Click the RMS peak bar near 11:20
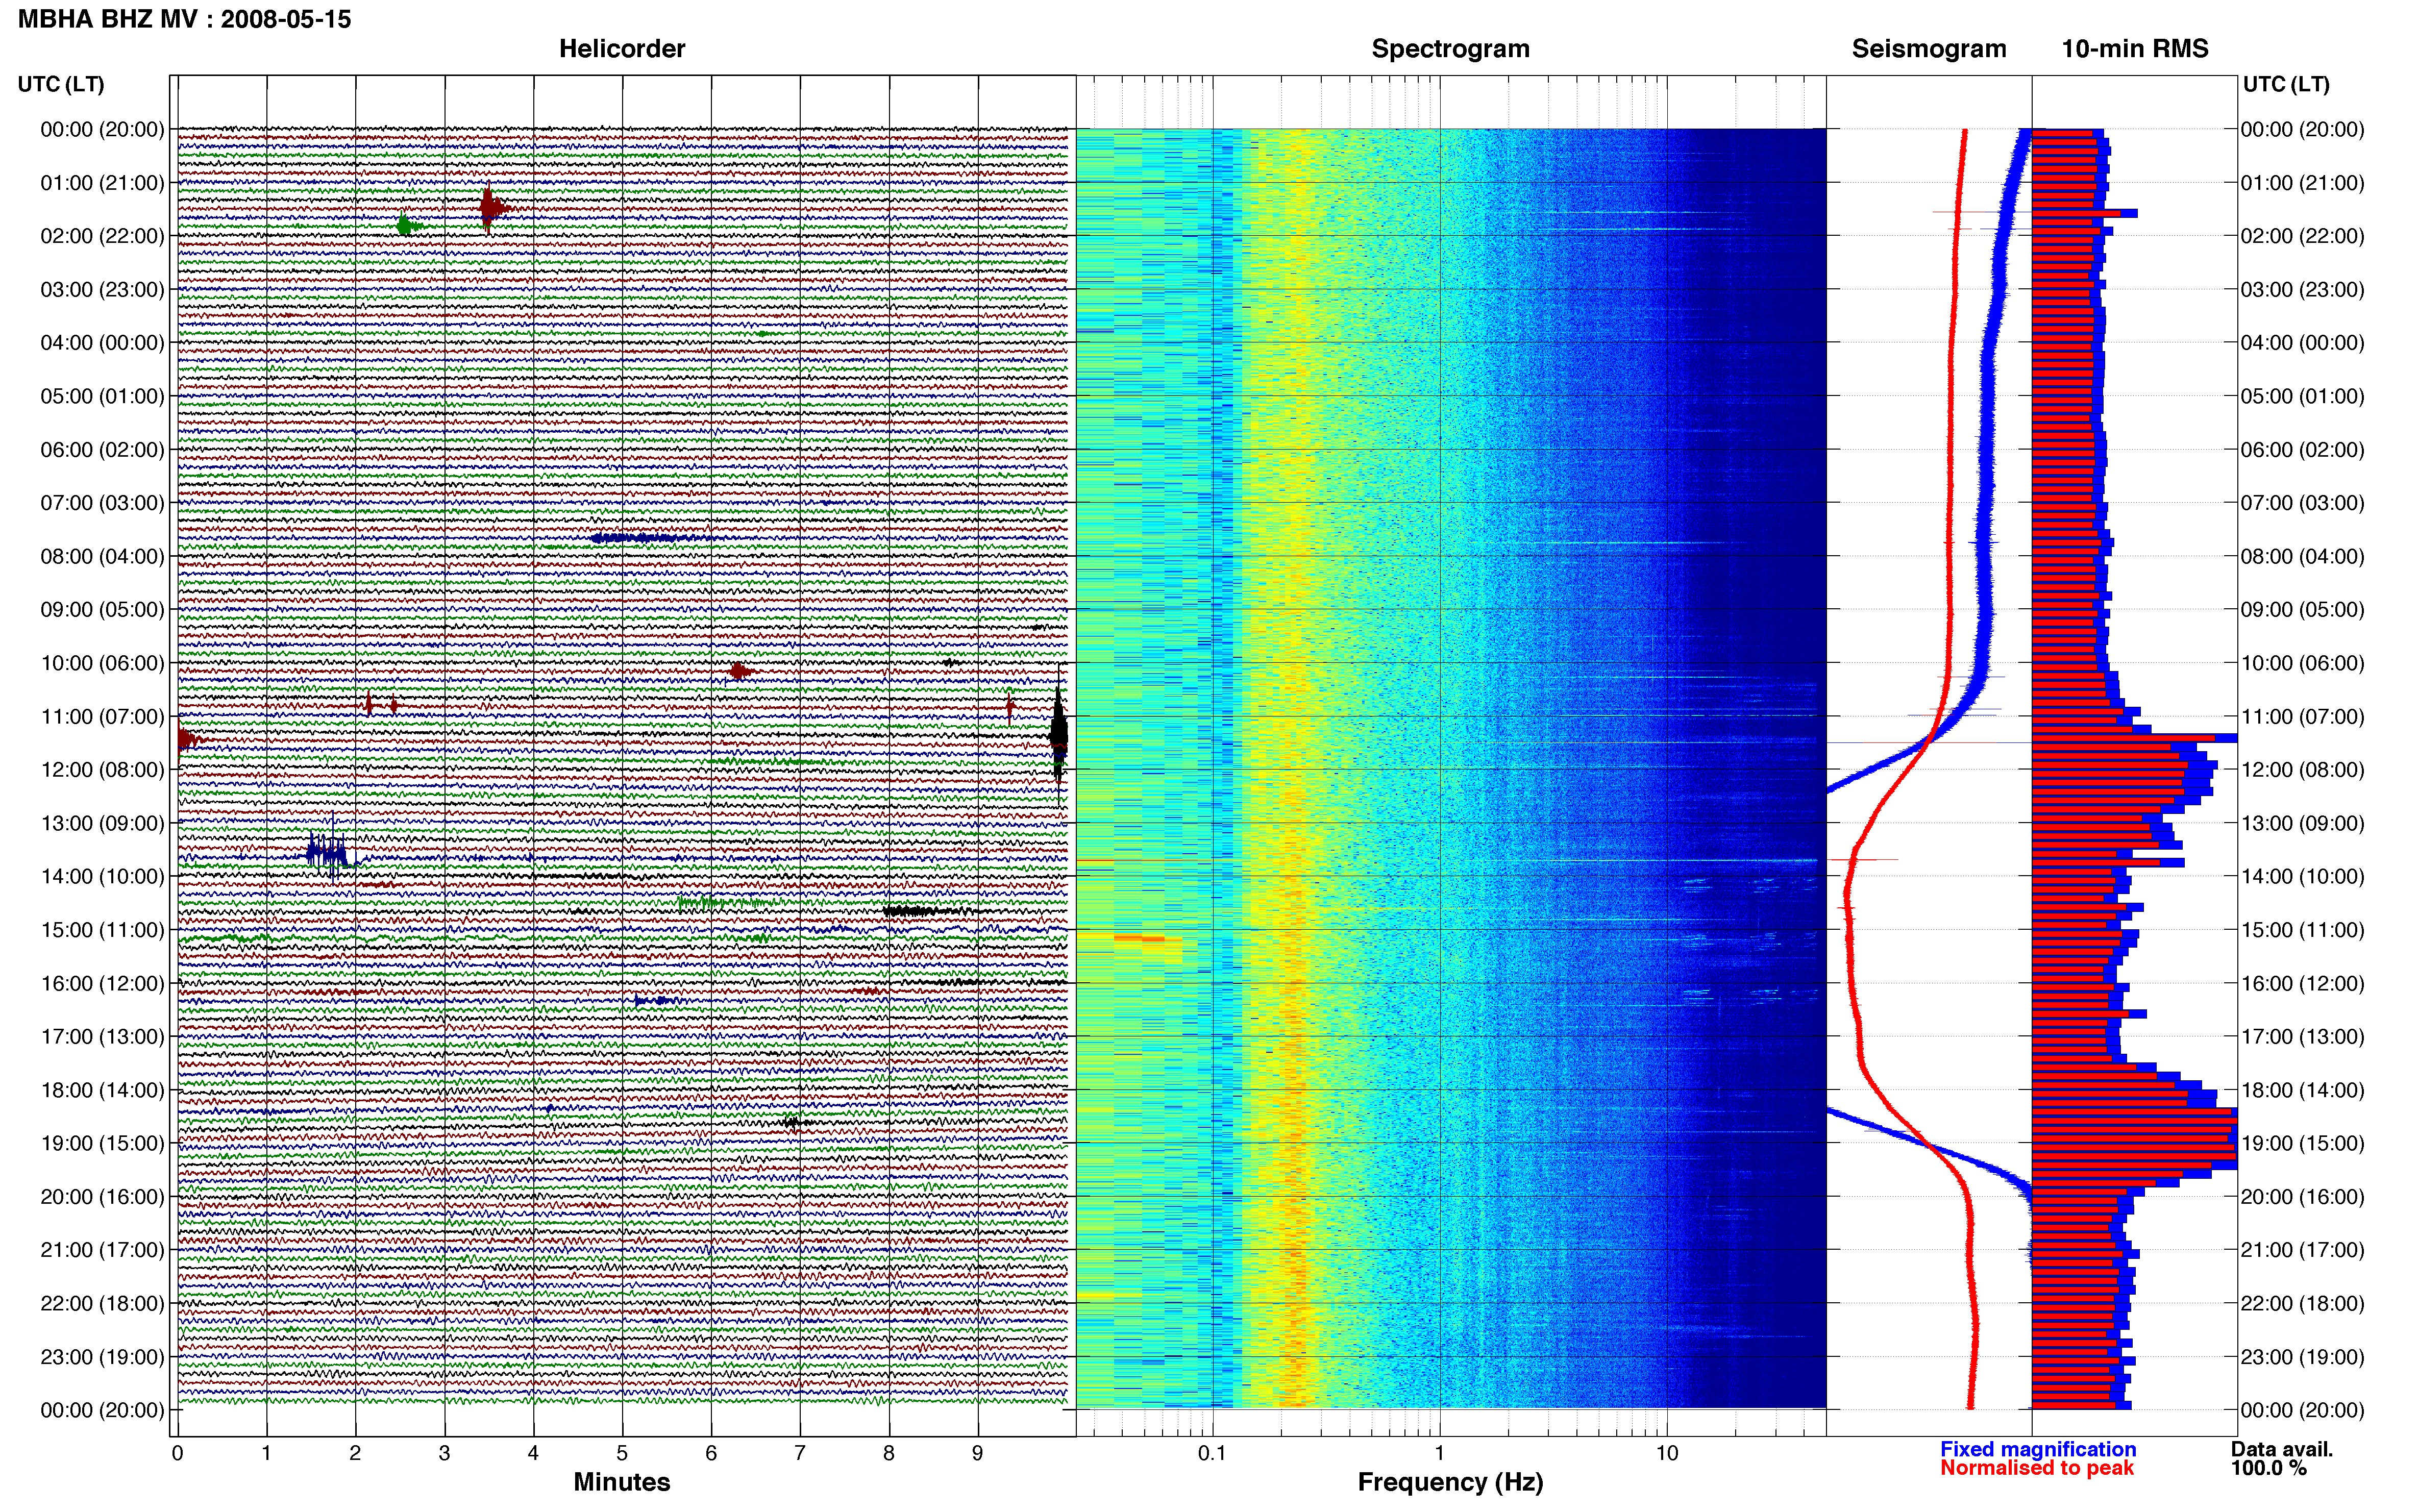Viewport: 2419px width, 1512px height. (2134, 738)
